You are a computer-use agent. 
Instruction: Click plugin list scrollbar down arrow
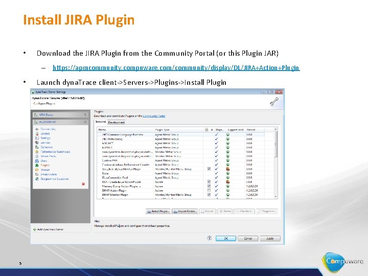pyautogui.click(x=275, y=197)
